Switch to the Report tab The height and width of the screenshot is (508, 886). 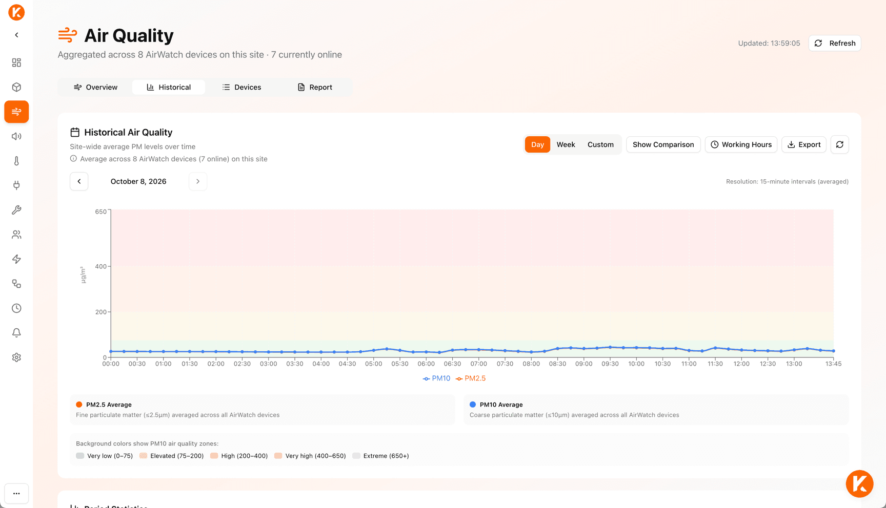[315, 87]
